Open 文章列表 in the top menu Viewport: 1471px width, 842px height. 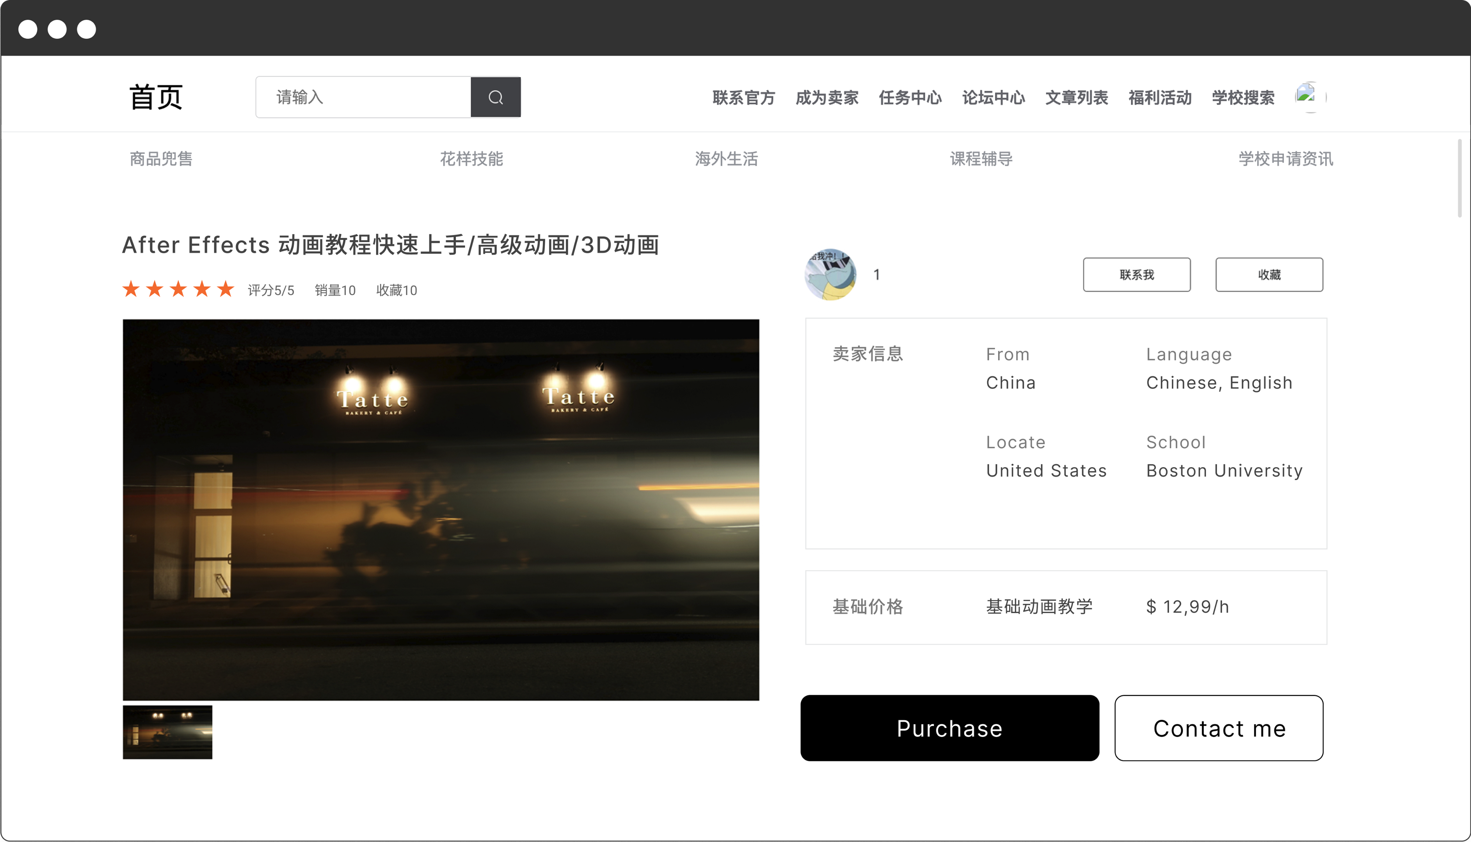(1077, 98)
